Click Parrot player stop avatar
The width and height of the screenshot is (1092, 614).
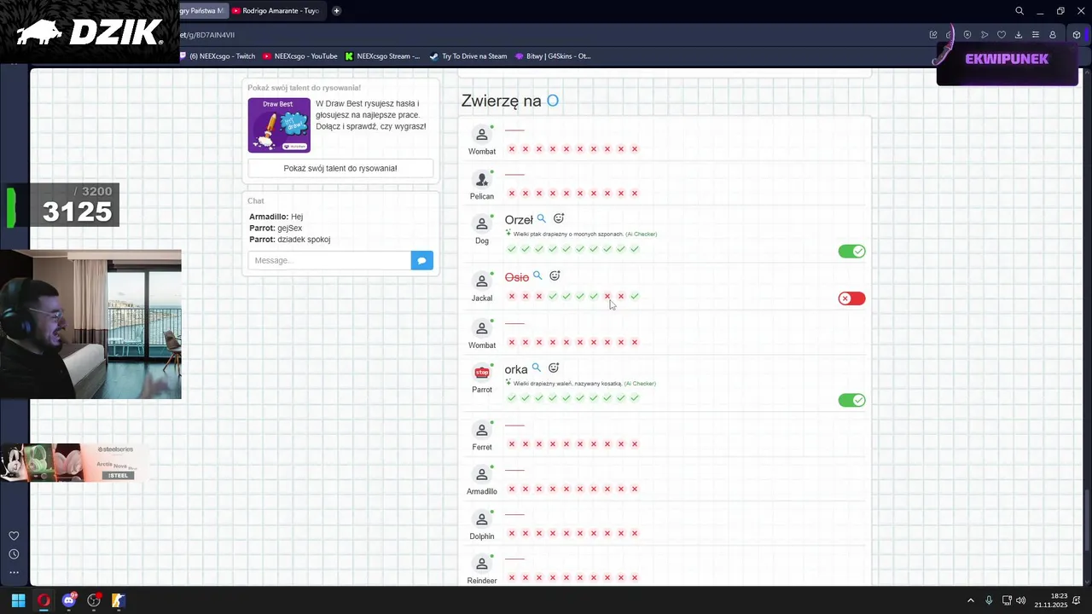(482, 373)
